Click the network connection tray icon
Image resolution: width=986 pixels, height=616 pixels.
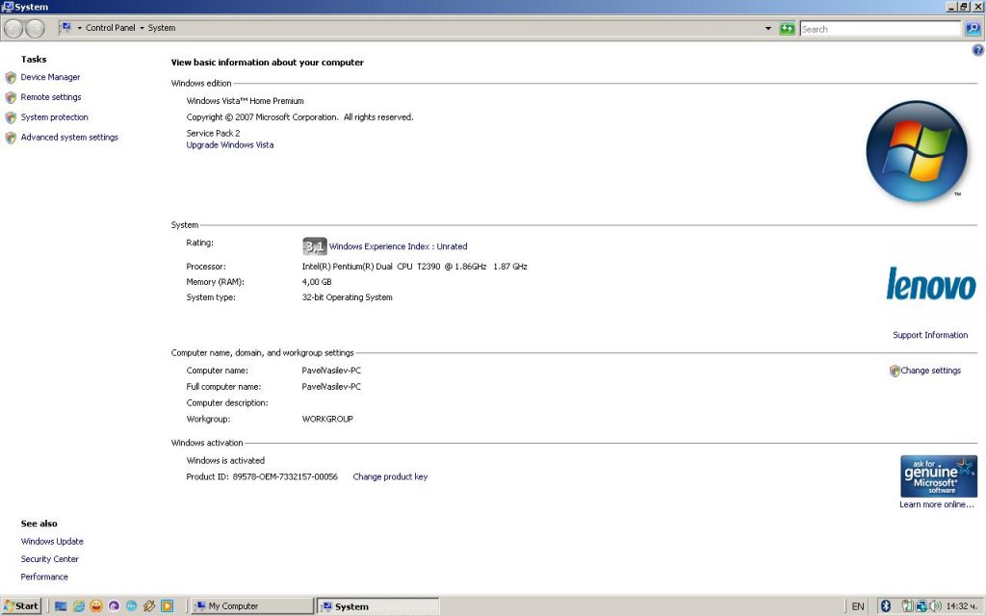coord(921,606)
